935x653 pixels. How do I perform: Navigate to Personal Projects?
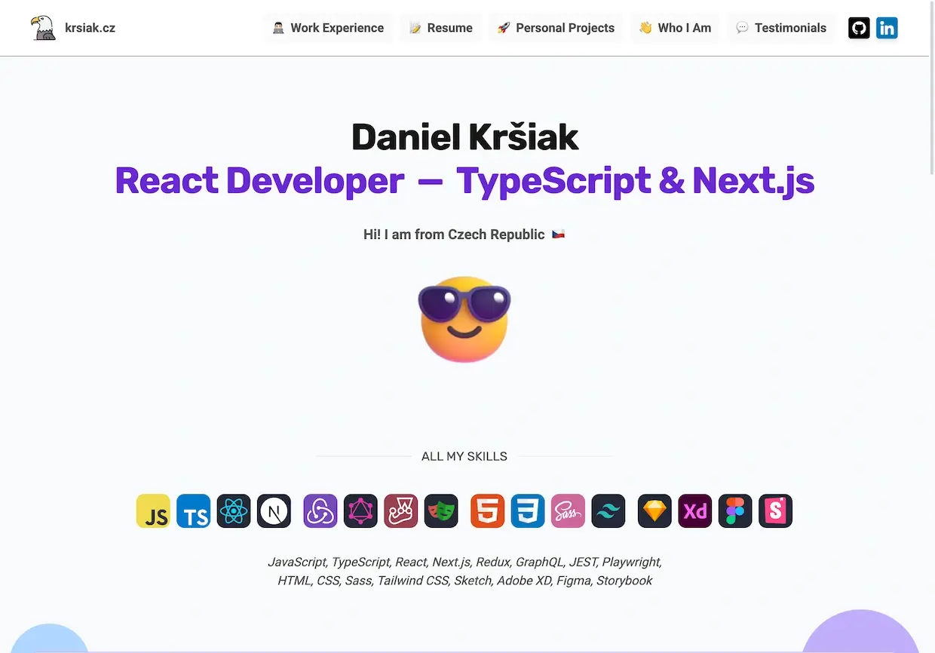click(556, 28)
